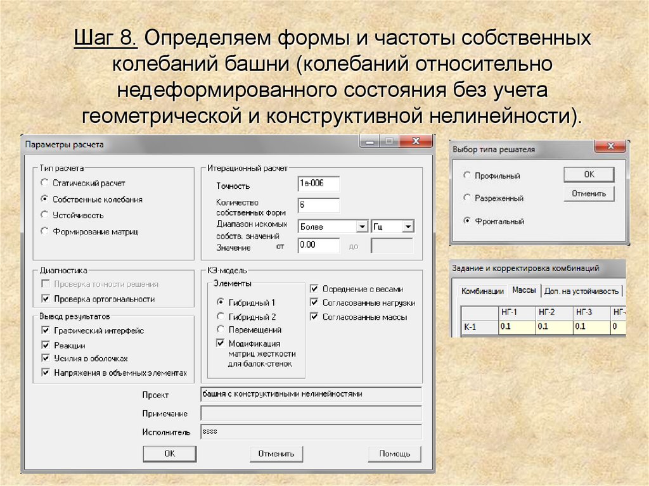
Task: Select Формирование матриц radio option
Action: [45, 231]
